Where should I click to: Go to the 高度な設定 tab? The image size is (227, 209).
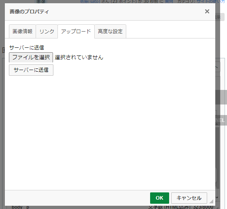(110, 31)
